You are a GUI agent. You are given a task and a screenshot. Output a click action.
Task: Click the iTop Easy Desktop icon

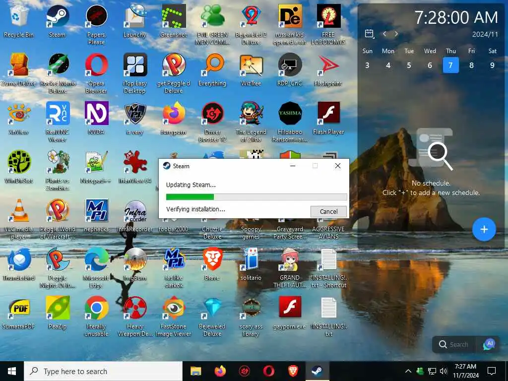click(135, 65)
